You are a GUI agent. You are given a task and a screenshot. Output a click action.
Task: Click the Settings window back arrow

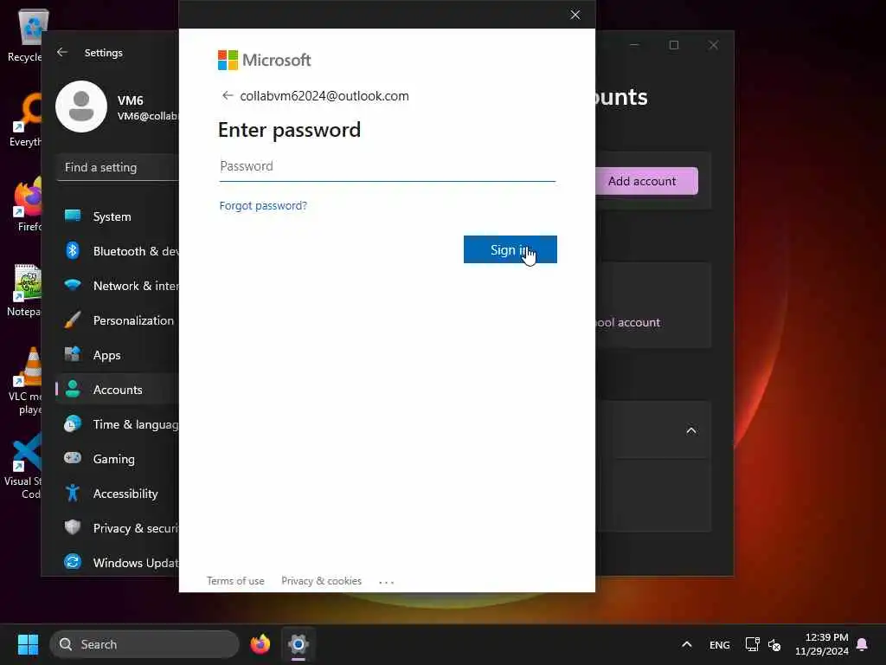[62, 52]
